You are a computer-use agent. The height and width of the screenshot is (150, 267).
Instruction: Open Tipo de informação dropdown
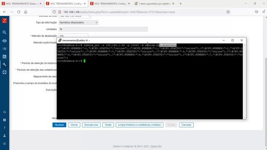78,22
